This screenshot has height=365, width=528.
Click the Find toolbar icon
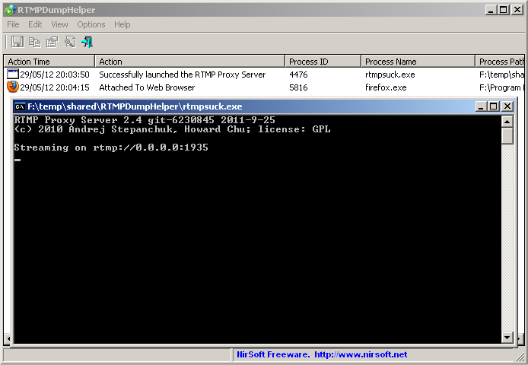70,42
